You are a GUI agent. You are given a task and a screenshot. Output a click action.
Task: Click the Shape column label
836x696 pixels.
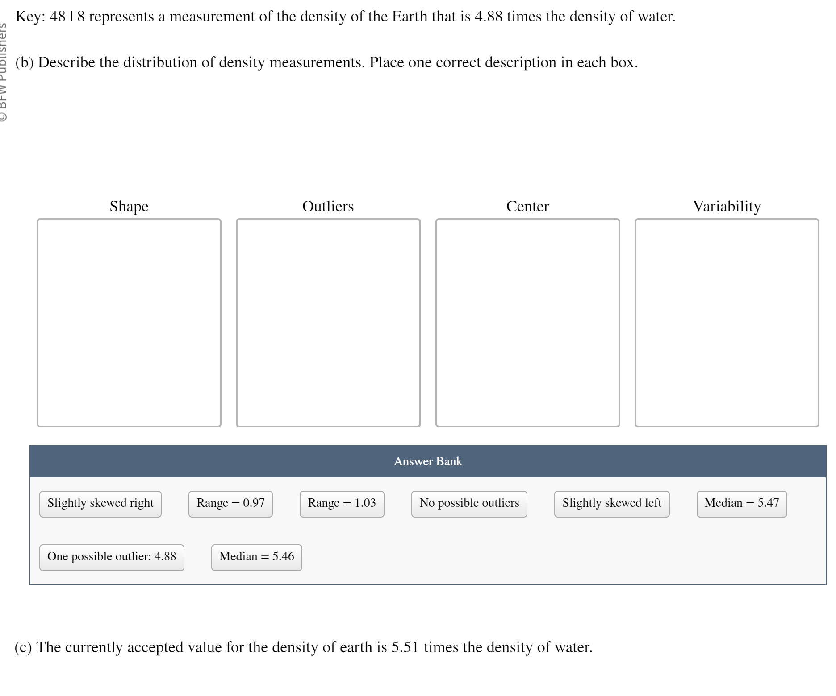click(129, 207)
